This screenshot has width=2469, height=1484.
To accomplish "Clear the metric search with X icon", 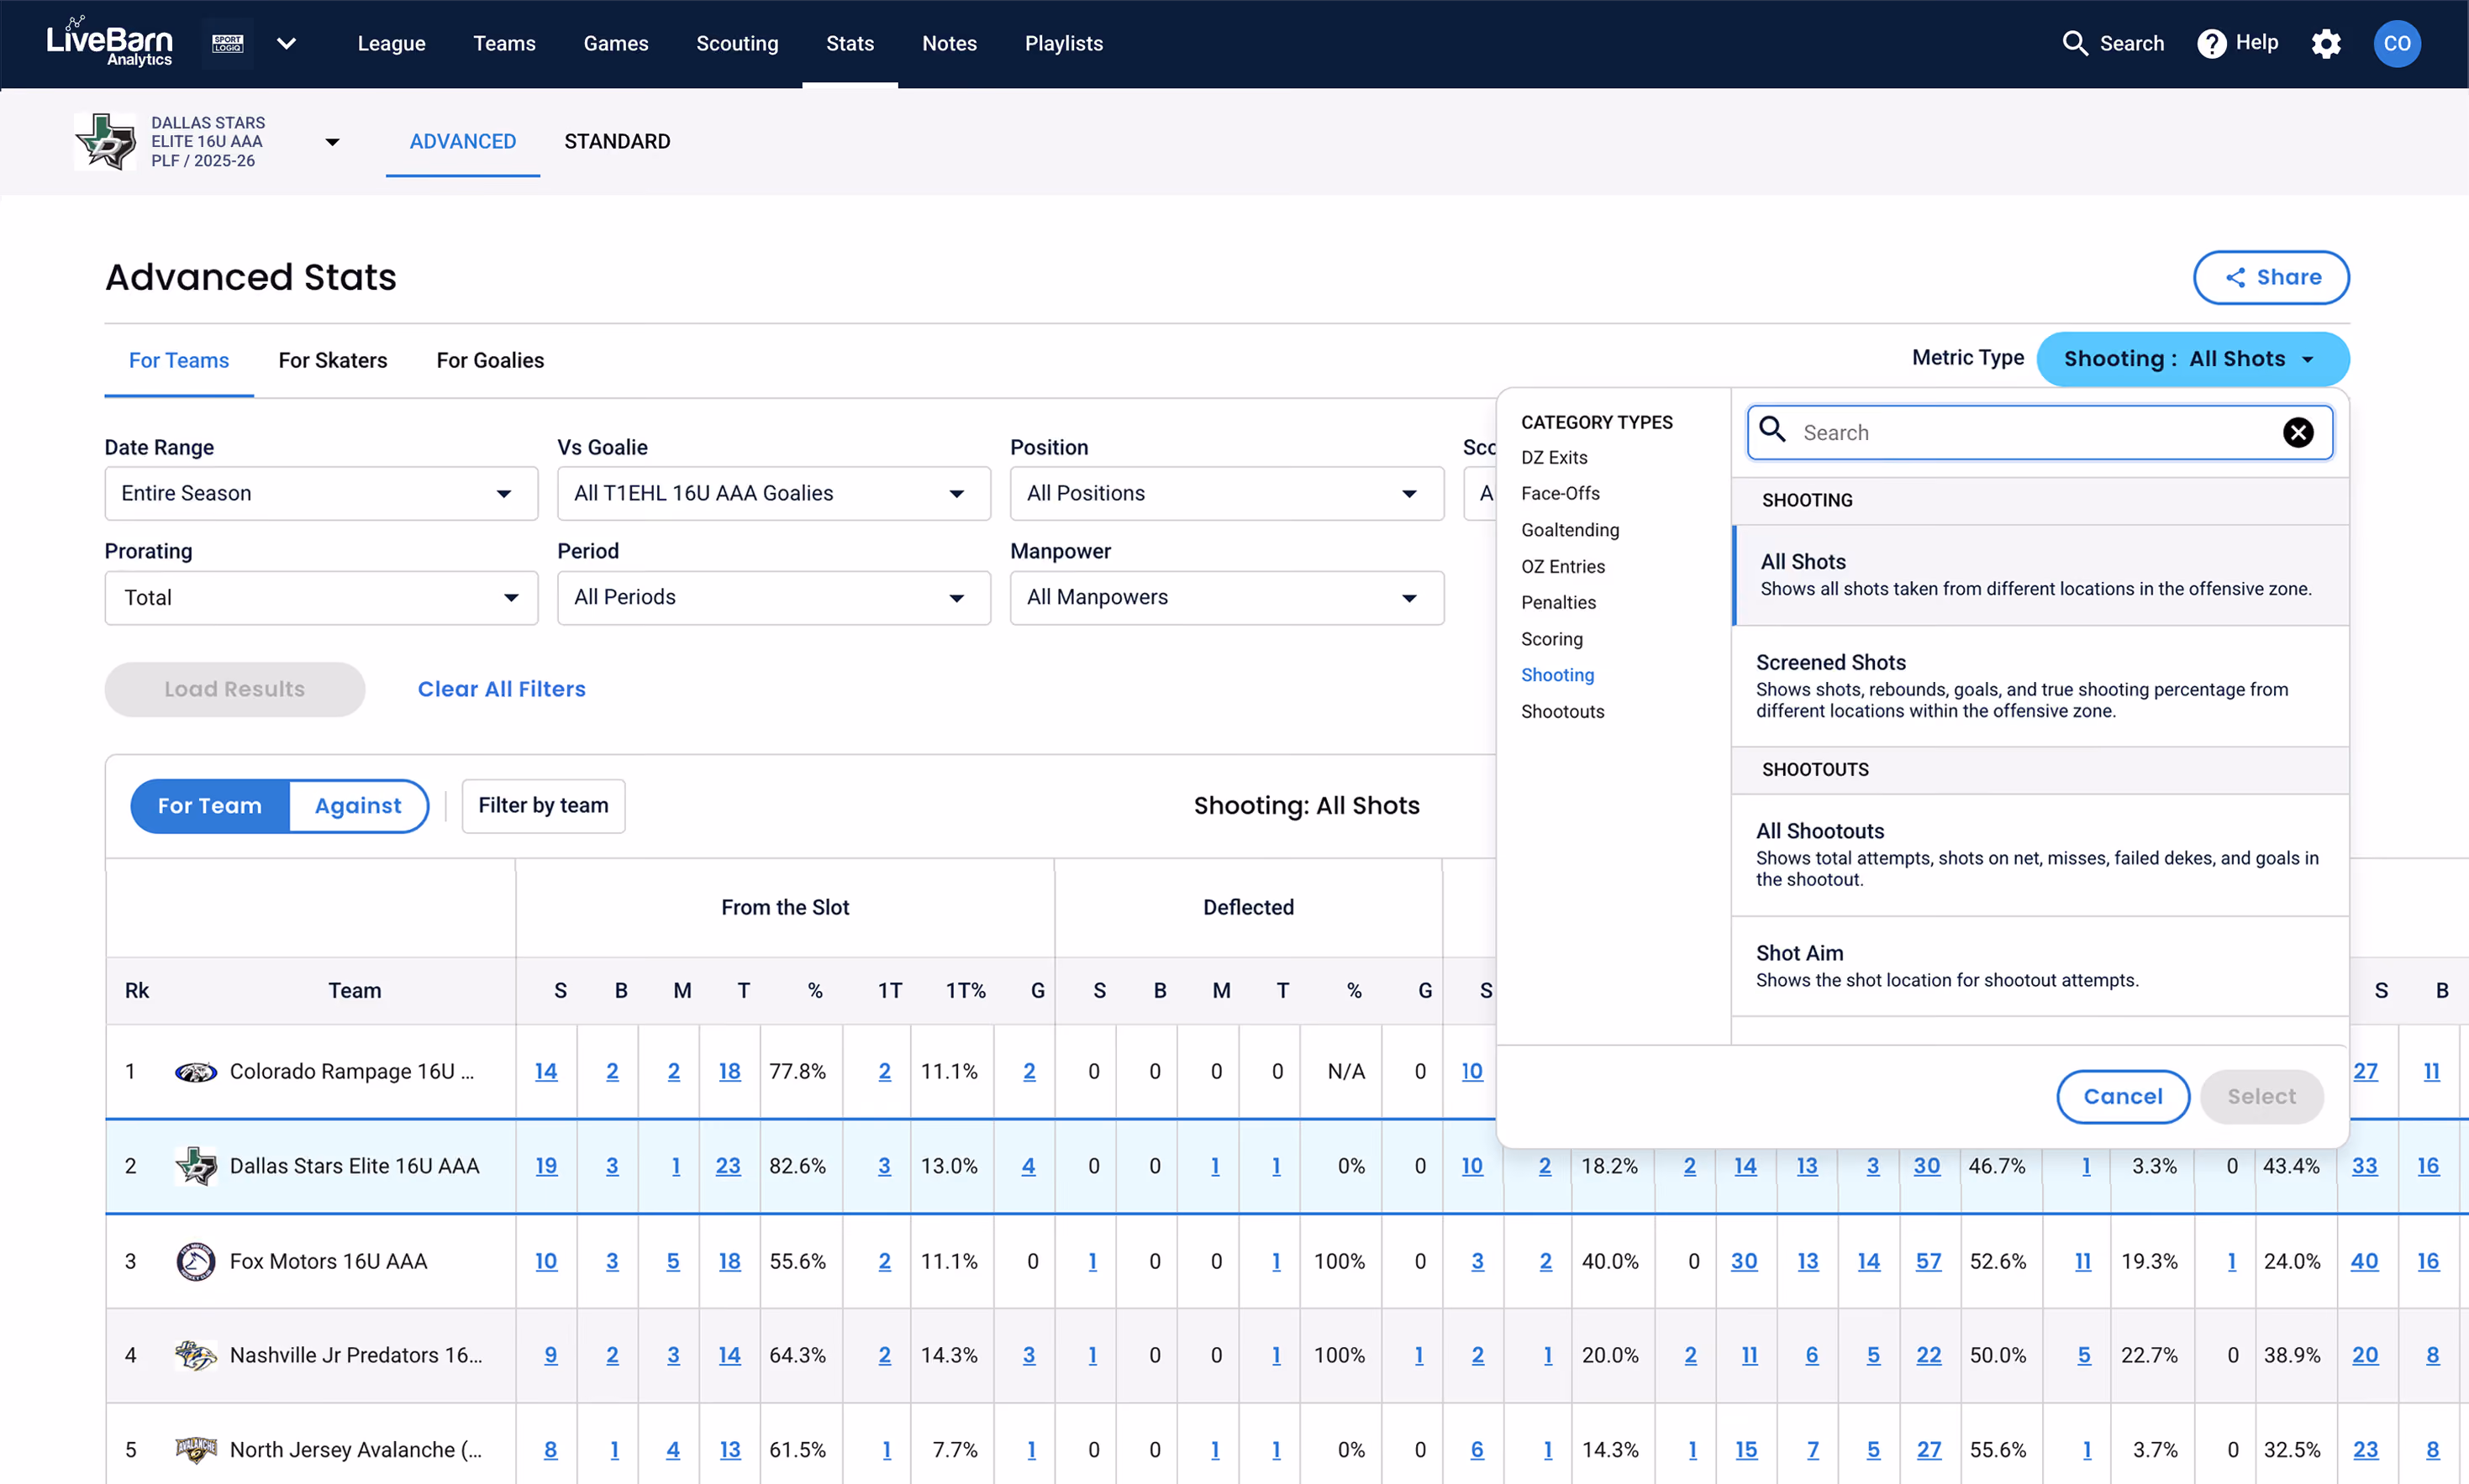I will coord(2298,432).
